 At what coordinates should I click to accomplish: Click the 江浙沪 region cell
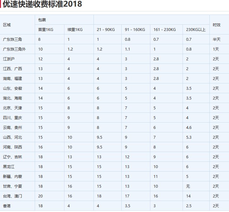tap(9, 59)
